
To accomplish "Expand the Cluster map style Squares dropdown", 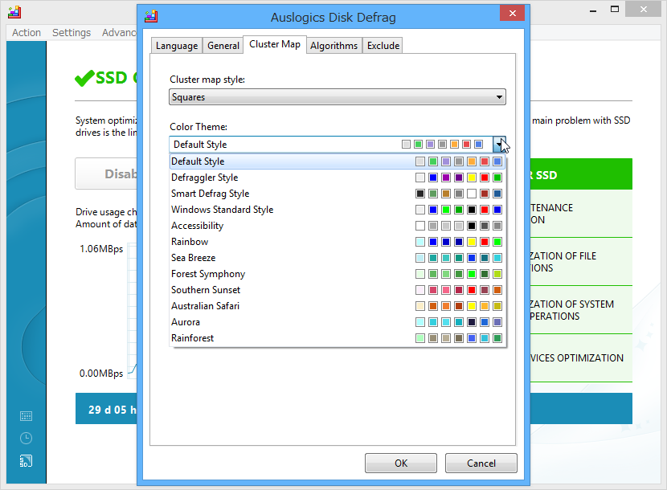I will (338, 97).
